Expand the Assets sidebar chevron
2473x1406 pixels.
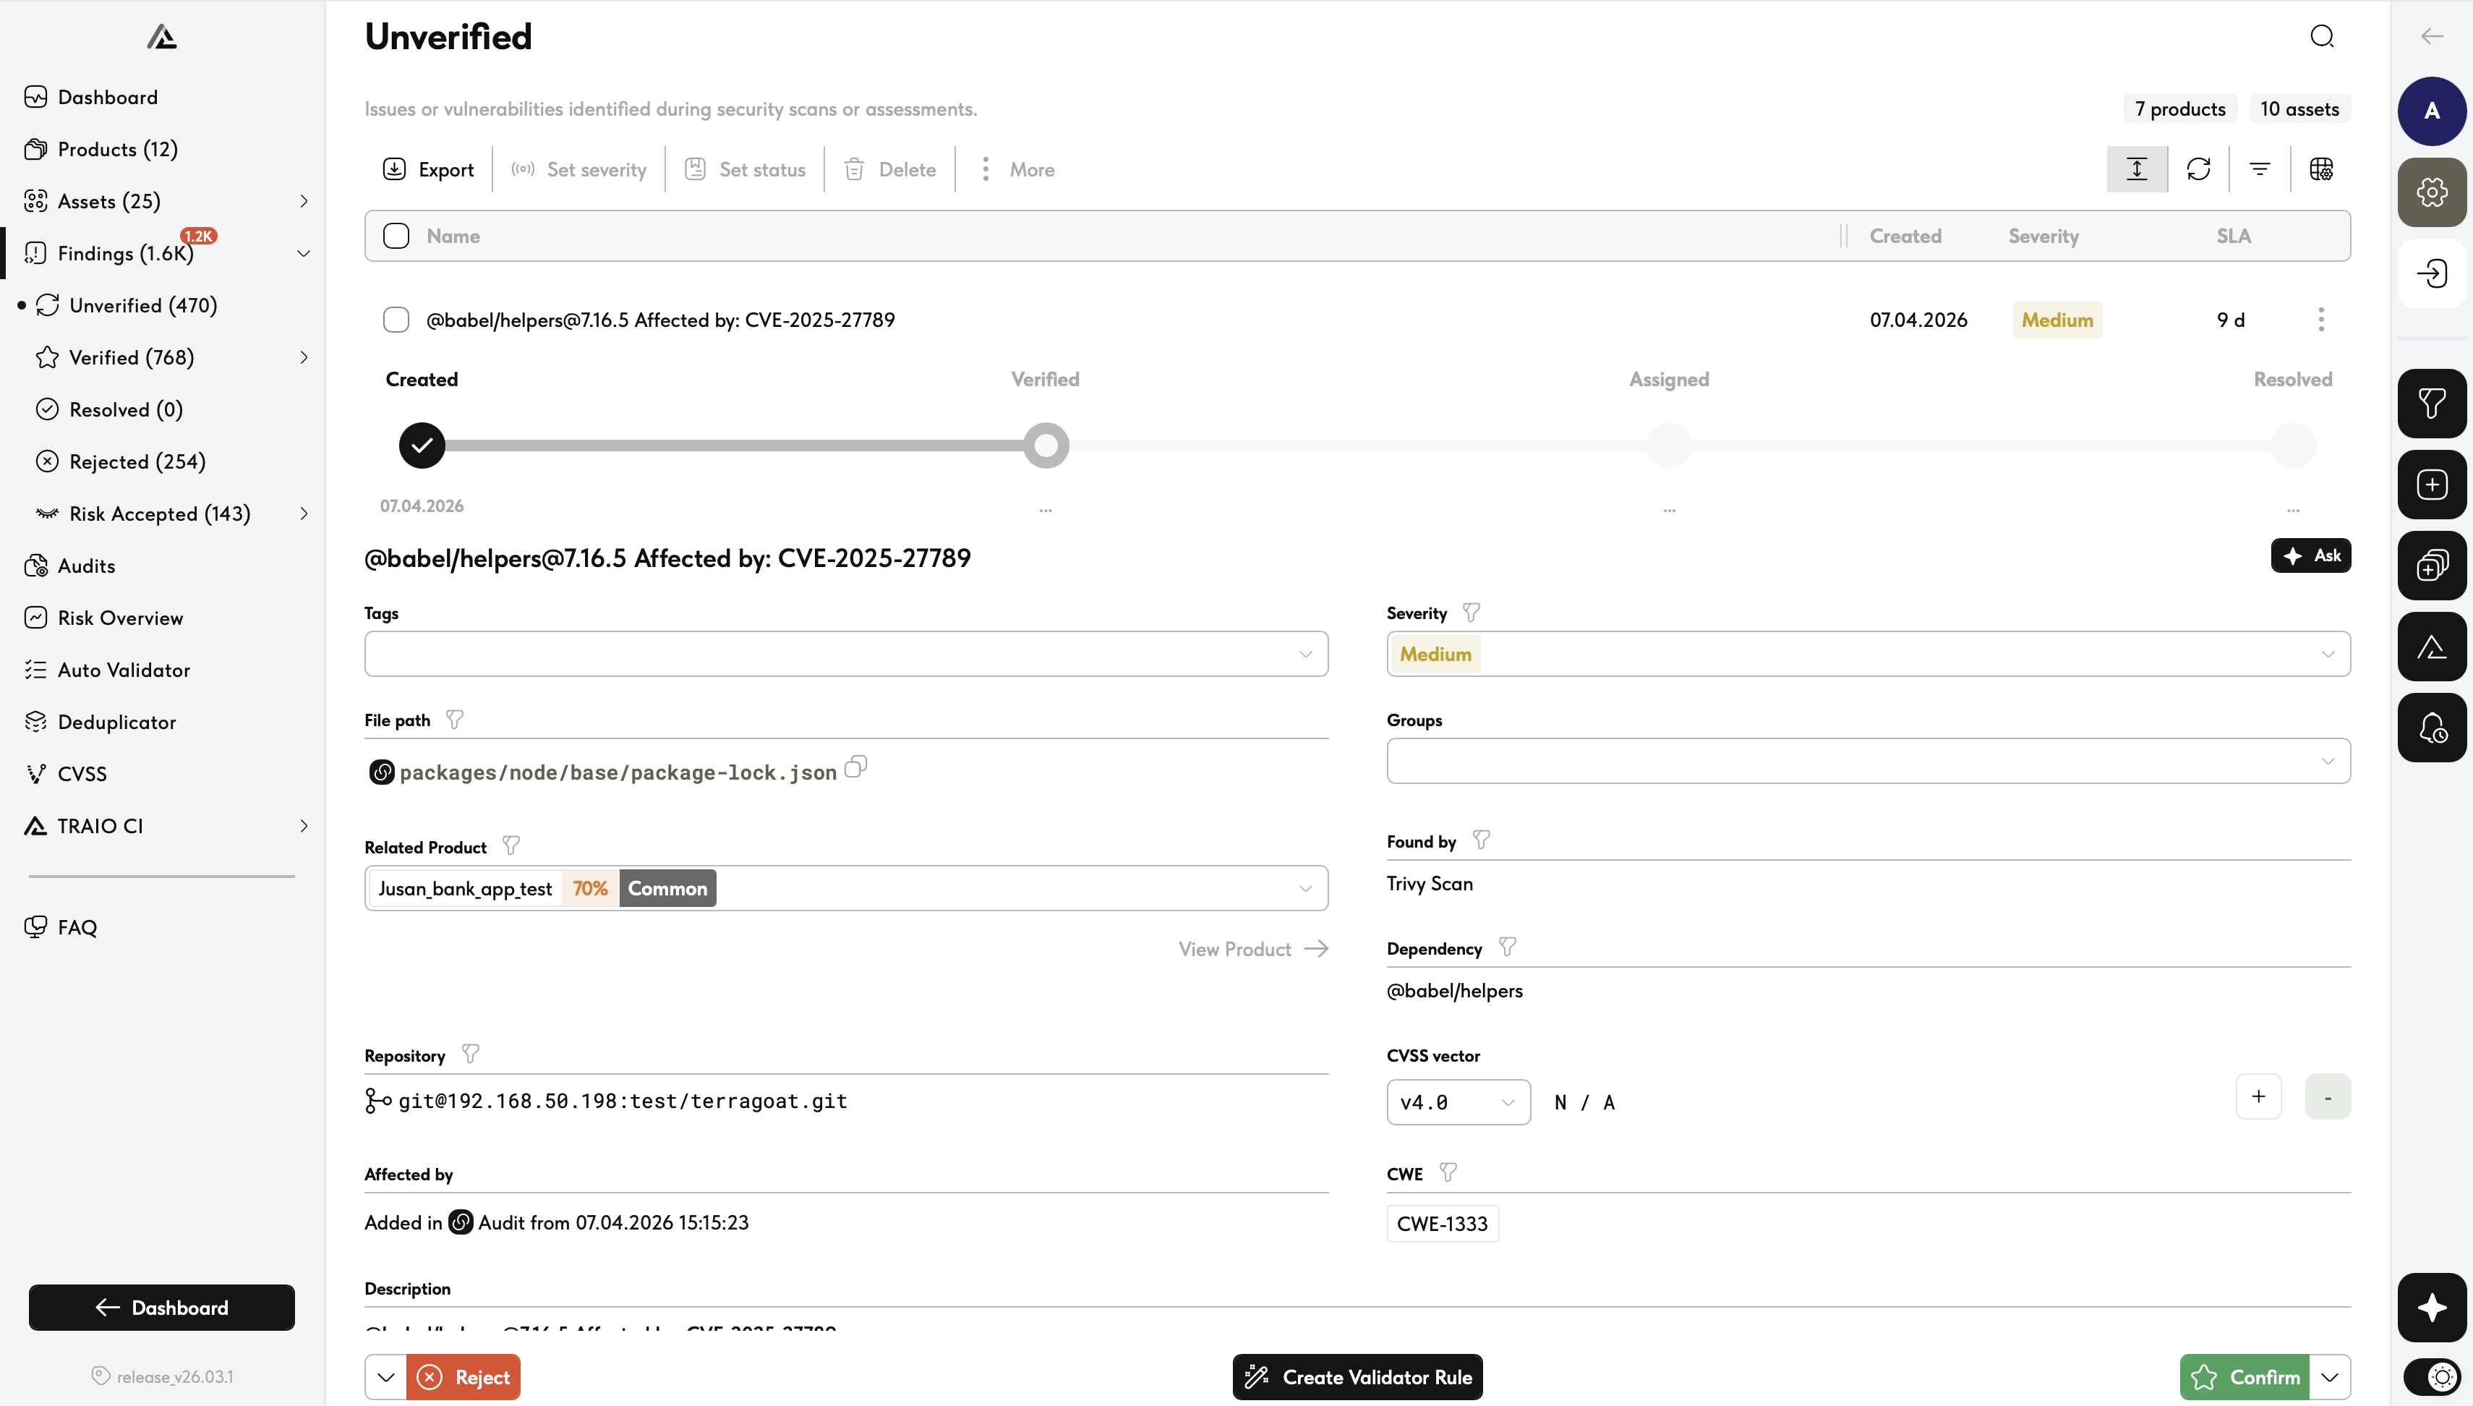304,201
